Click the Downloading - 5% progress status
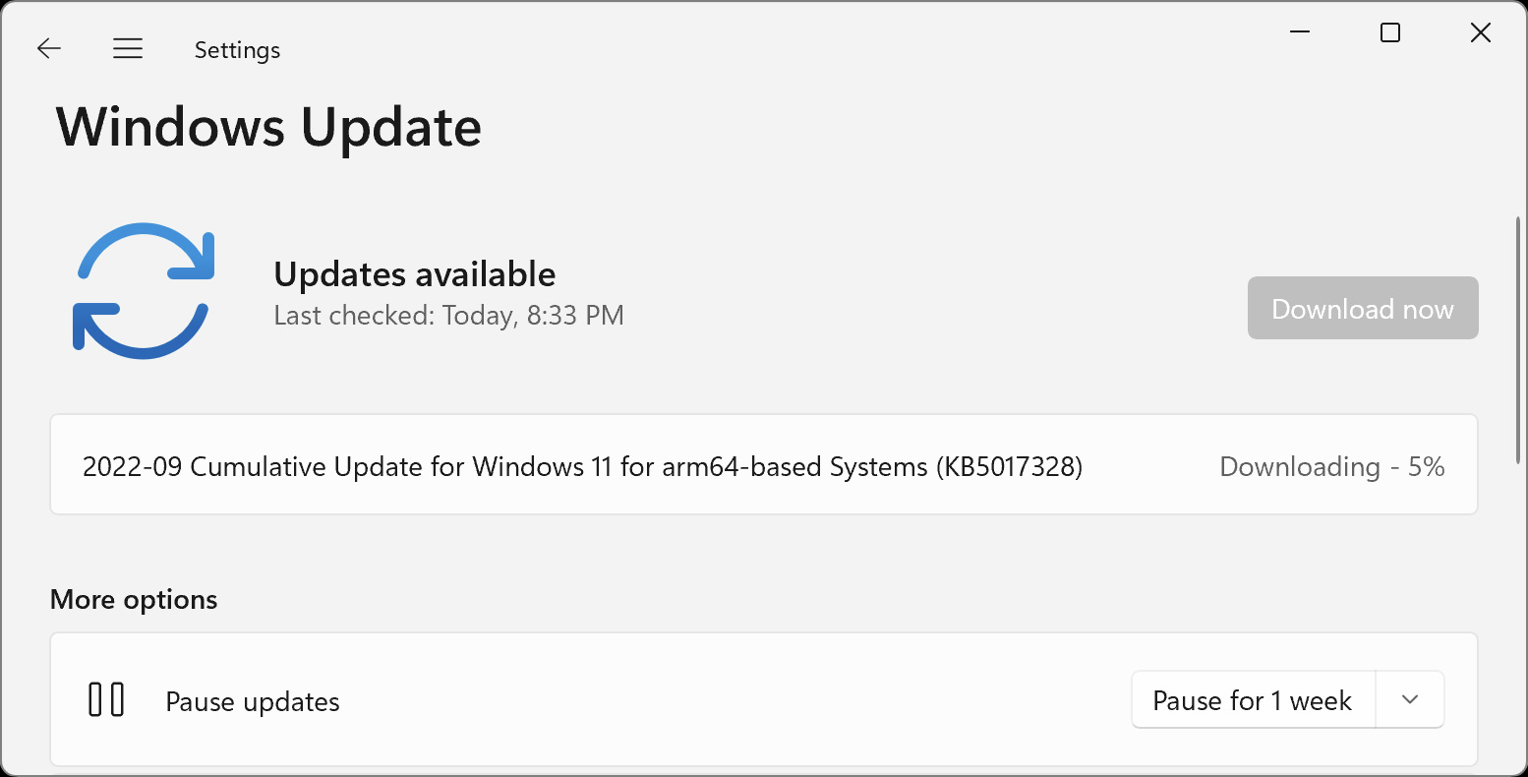The width and height of the screenshot is (1528, 777). (x=1331, y=466)
